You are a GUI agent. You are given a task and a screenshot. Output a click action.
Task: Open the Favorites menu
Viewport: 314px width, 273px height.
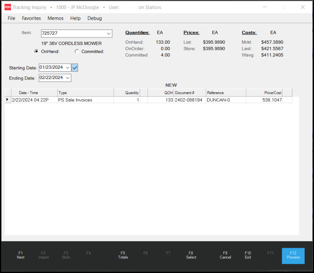click(x=31, y=18)
